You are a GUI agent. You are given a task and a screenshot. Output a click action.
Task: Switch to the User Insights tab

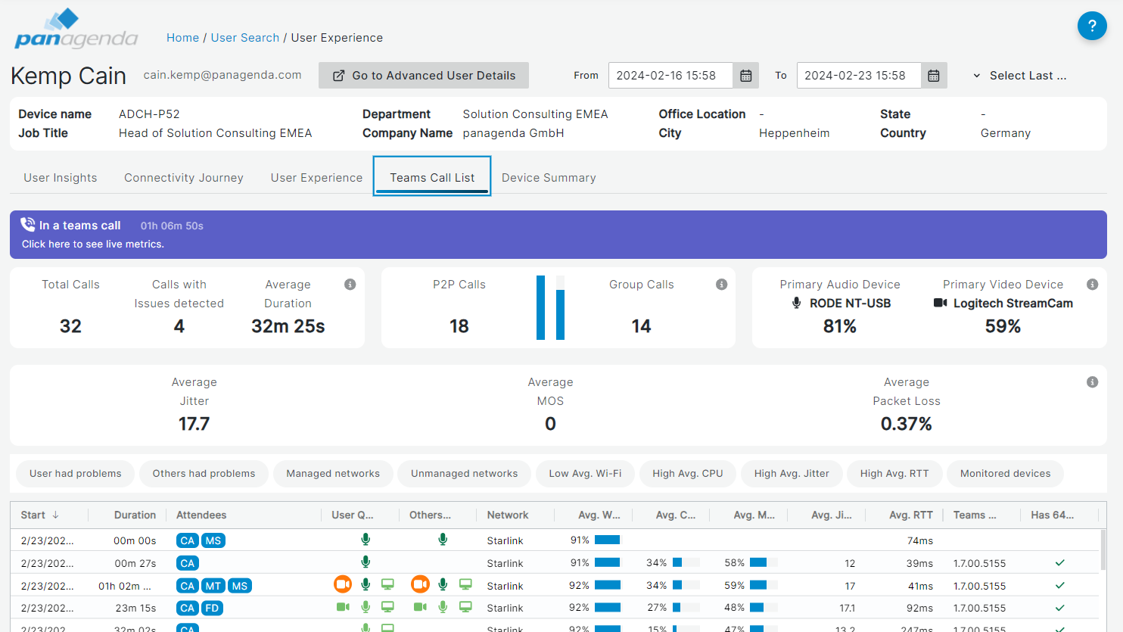[x=61, y=177]
